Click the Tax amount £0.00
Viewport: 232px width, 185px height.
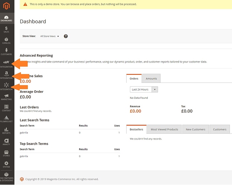point(187,111)
